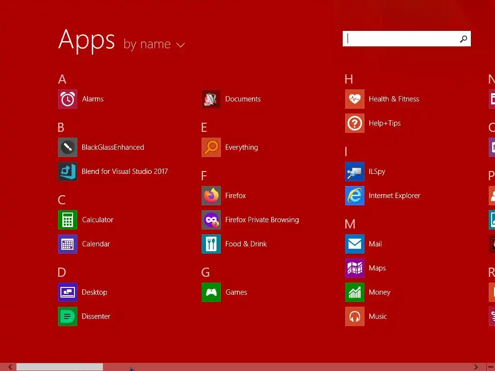The image size is (495, 371).
Task: Open the Health & Fitness heart icon
Action: pos(355,99)
